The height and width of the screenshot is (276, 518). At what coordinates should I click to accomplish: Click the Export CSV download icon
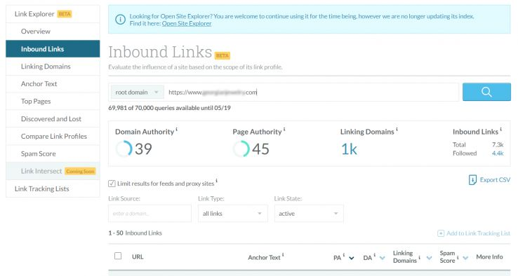(x=472, y=180)
